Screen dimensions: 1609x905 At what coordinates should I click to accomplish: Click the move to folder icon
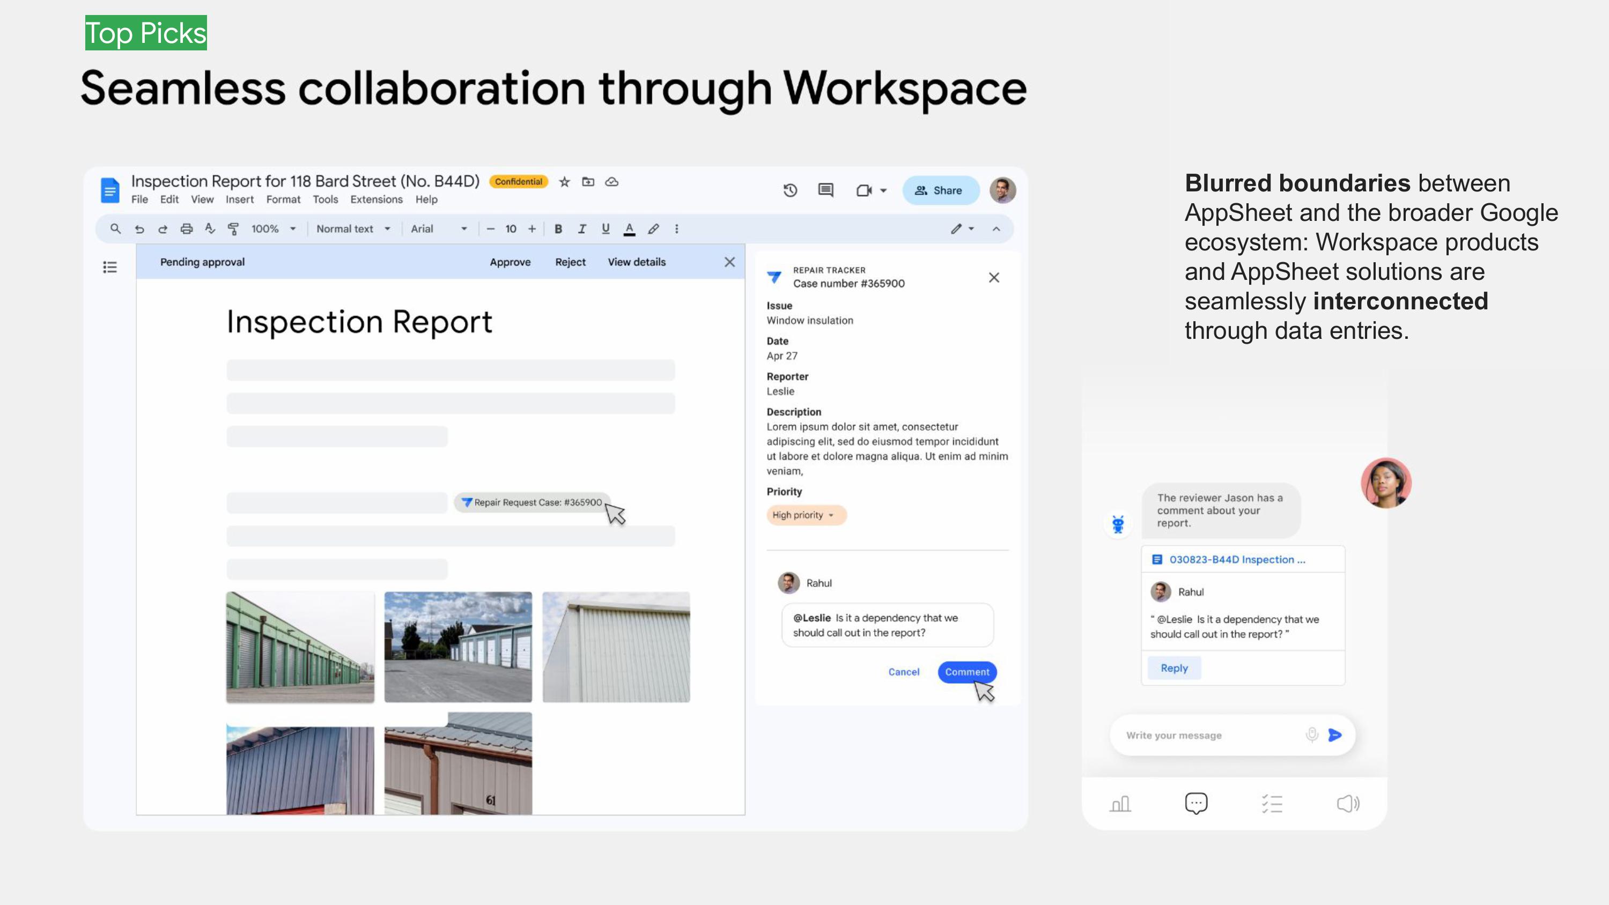(588, 182)
